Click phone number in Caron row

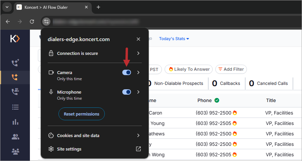click(213, 113)
